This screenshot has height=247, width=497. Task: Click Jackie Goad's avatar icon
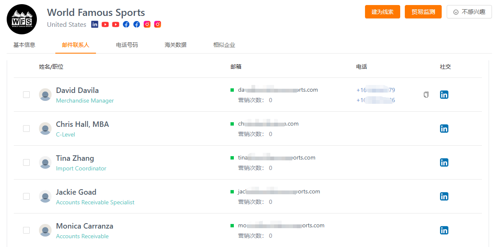point(45,196)
